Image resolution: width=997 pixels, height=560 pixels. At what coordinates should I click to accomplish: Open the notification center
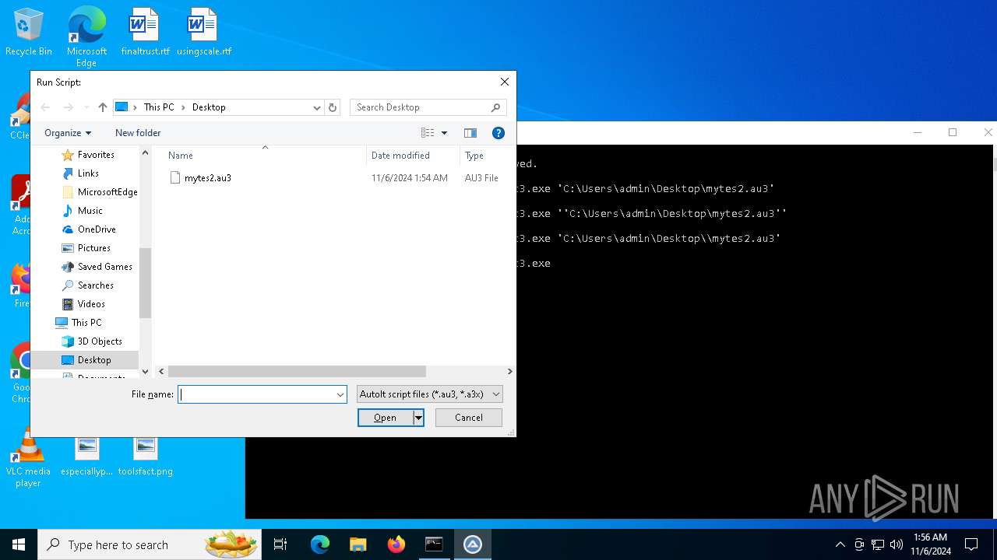click(971, 544)
